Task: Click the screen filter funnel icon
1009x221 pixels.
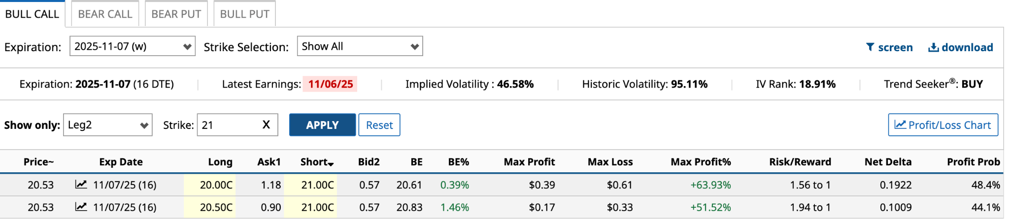Action: 870,47
